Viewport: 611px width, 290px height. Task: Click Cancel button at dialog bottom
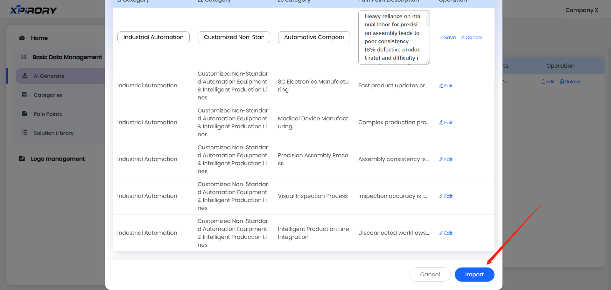430,274
